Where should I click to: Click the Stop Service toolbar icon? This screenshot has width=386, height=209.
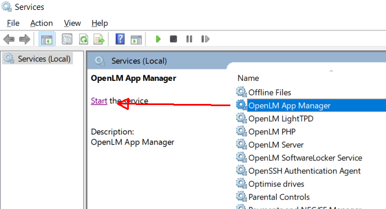173,39
